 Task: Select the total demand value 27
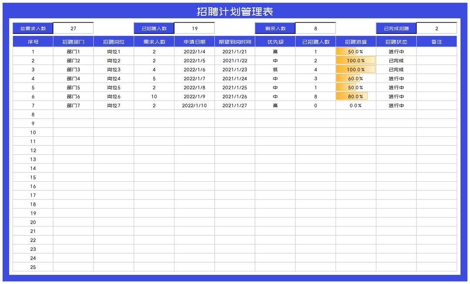(74, 28)
